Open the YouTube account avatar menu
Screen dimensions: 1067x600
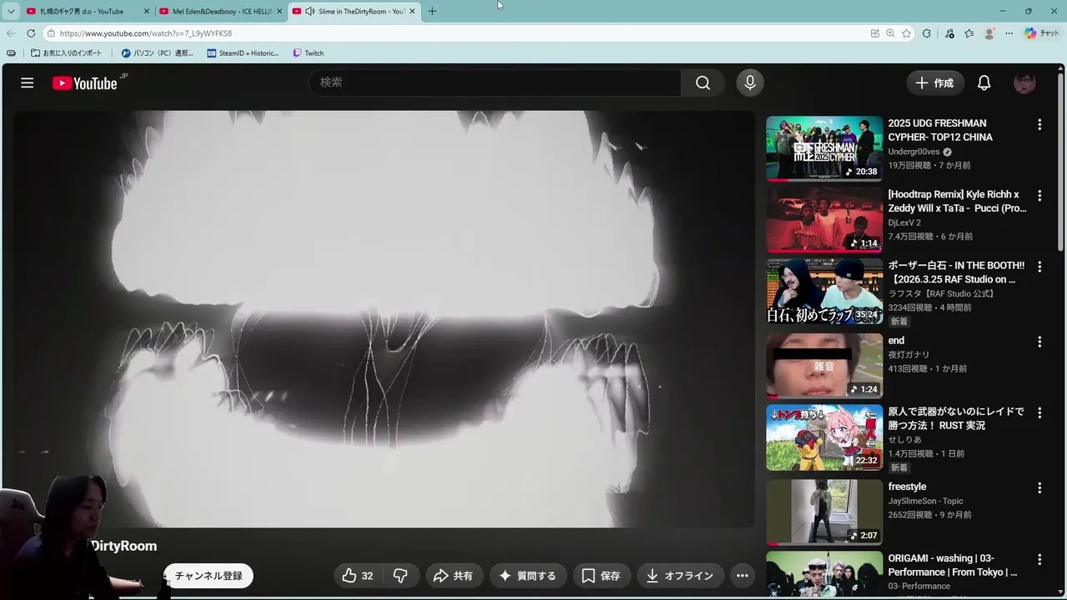pos(1024,82)
